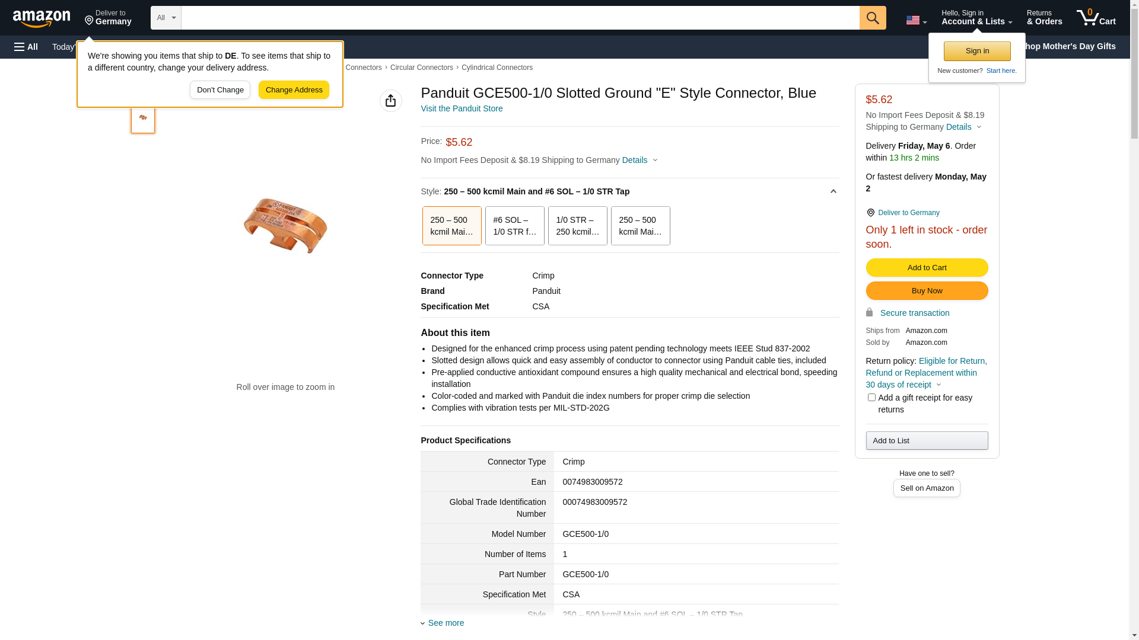
Task: Click Add to Cart button
Action: 927,268
